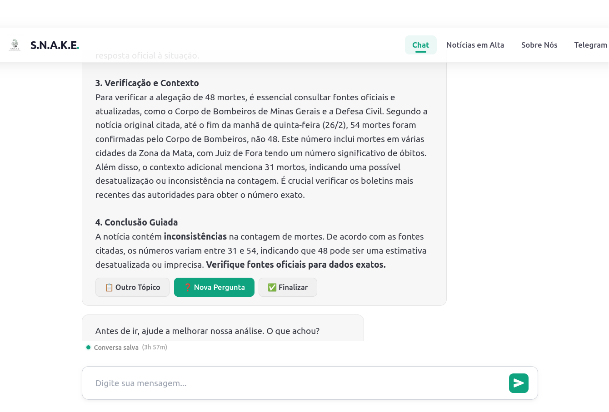Click the "3. Verificação e Contexto" heading
The width and height of the screenshot is (609, 412).
tap(147, 83)
